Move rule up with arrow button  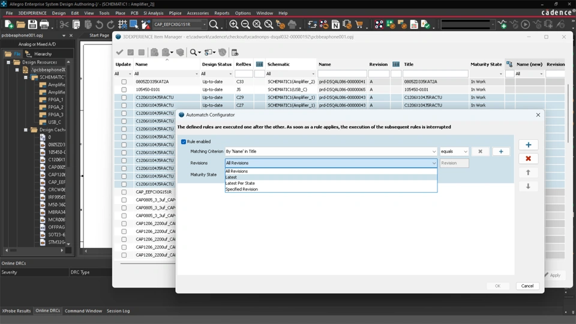point(528,172)
